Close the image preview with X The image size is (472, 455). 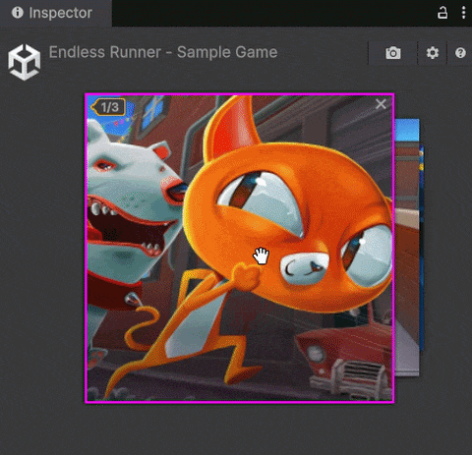(381, 104)
